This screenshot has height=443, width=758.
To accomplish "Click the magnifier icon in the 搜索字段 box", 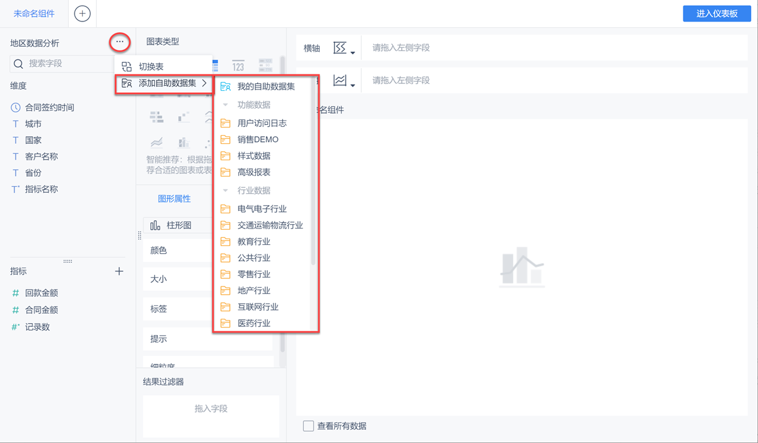I will (18, 64).
